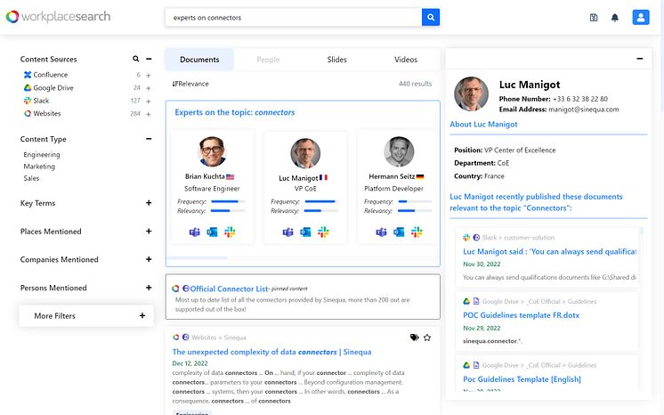Click document icon beside POC Guidelines template FR

476,301
